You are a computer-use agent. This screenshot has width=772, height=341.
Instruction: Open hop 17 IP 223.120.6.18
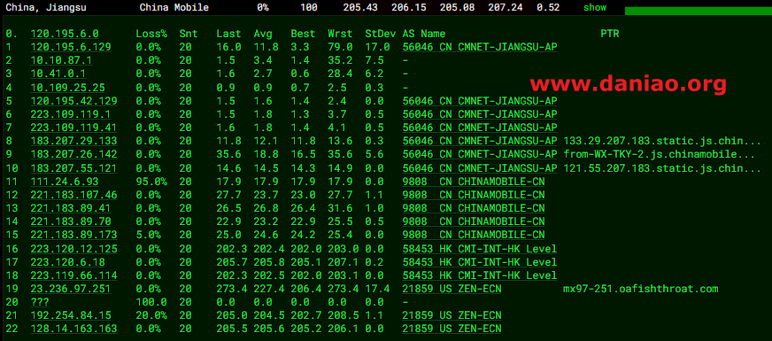tap(67, 261)
